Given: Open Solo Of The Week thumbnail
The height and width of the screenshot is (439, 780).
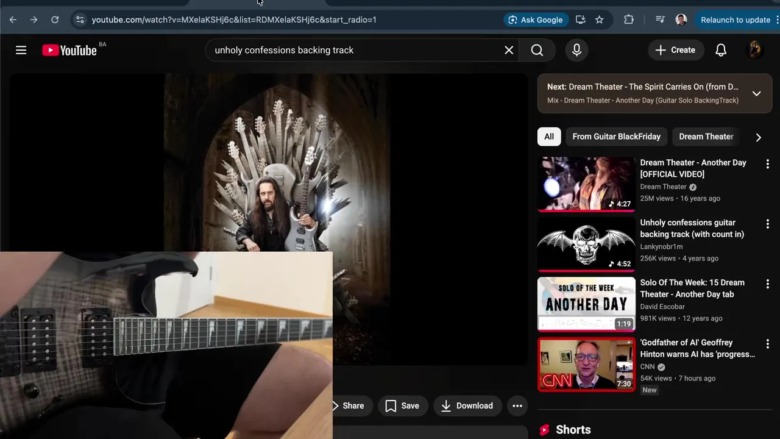Looking at the screenshot, I should point(586,304).
